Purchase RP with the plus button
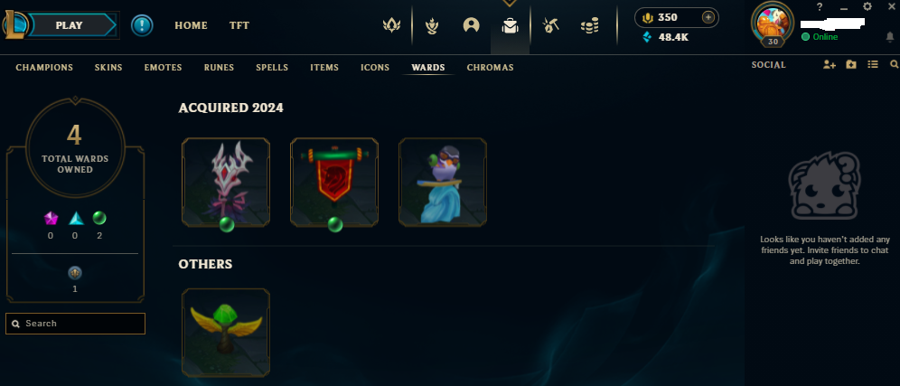The height and width of the screenshot is (386, 900). tap(708, 17)
